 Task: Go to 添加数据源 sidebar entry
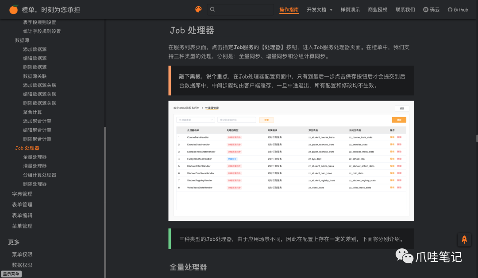[x=35, y=49]
